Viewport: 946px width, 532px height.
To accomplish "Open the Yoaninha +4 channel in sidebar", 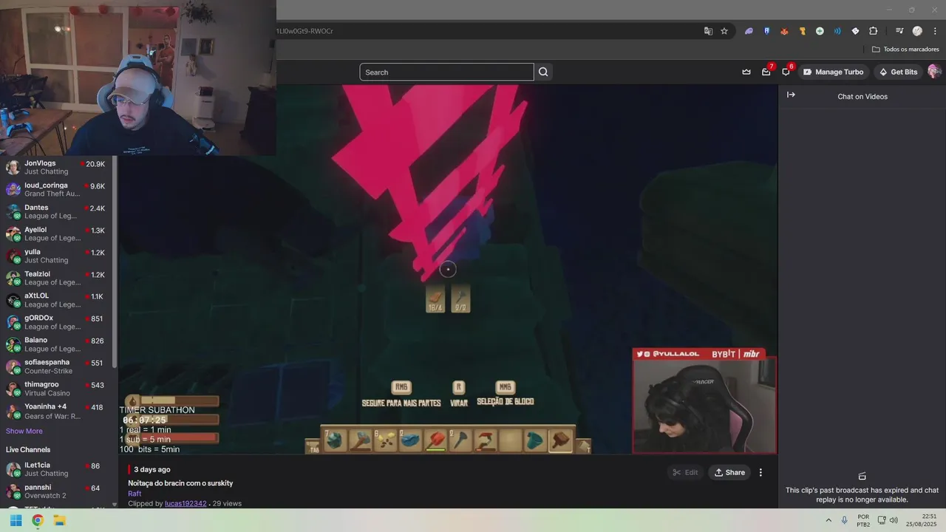I will click(56, 411).
